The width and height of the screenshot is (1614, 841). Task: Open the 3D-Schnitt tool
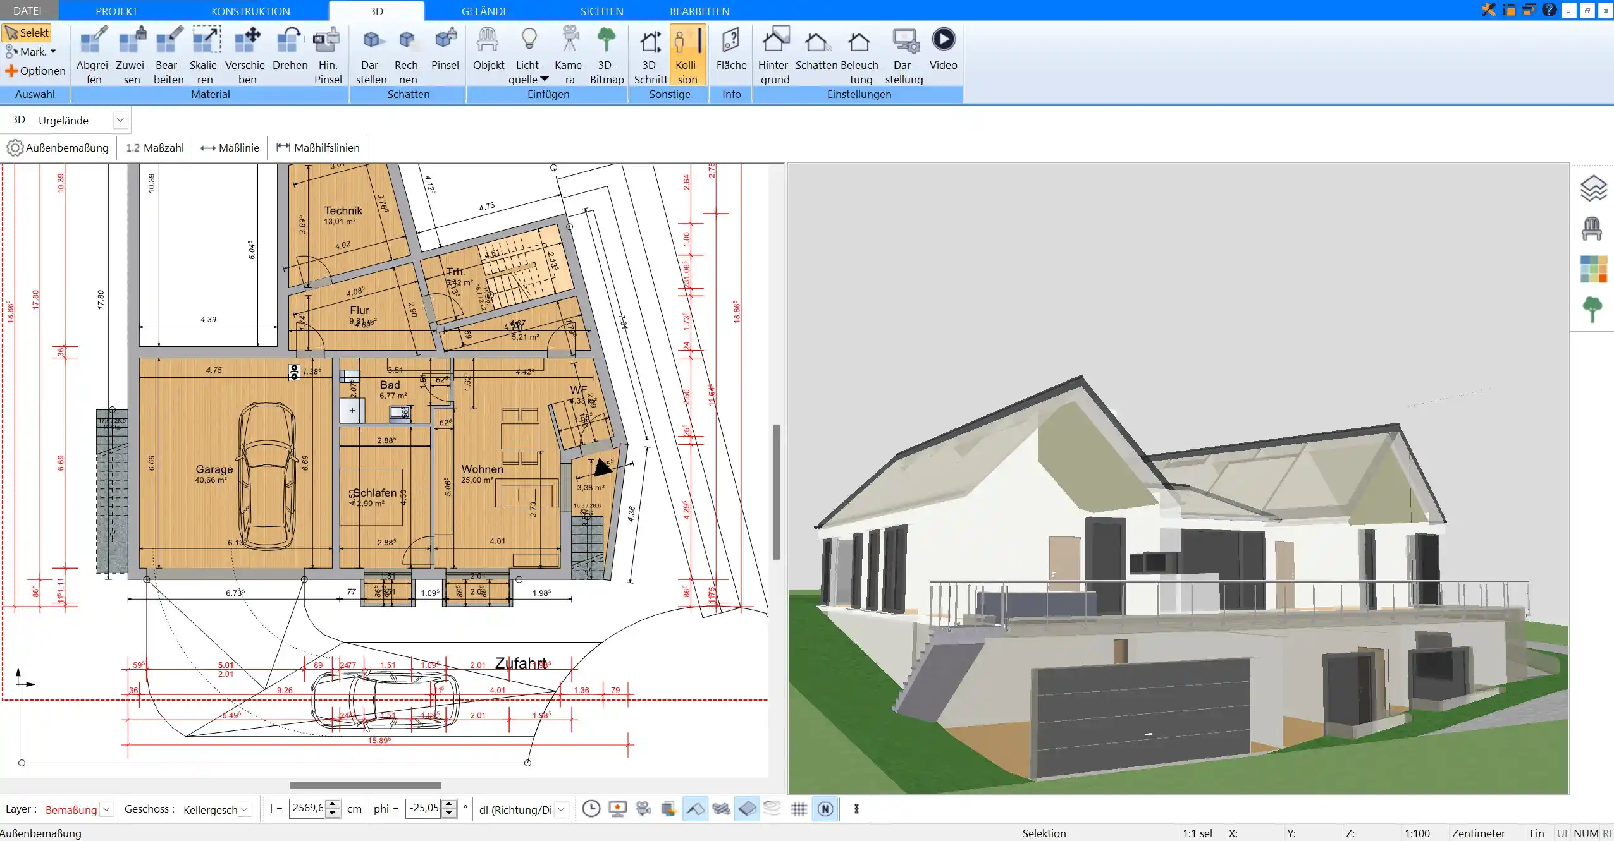[x=651, y=55]
